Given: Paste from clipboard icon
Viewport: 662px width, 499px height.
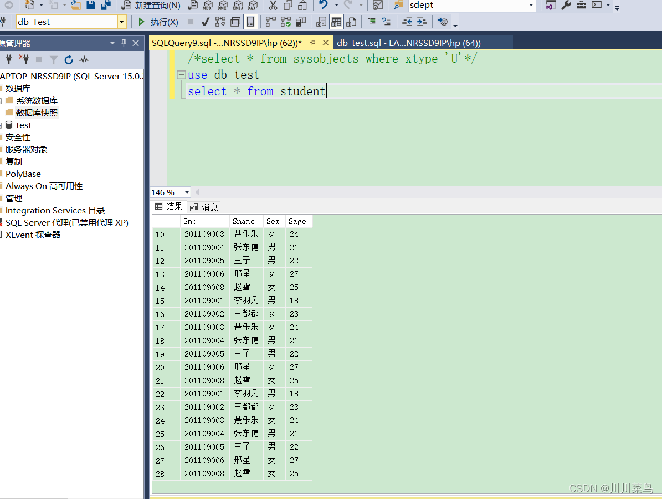Looking at the screenshot, I should [x=302, y=5].
